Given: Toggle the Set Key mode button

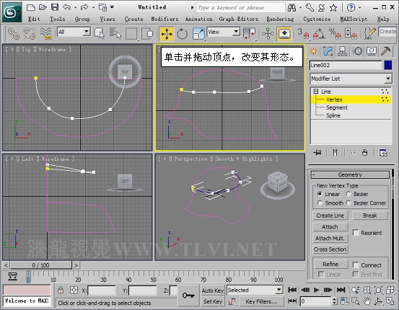Looking at the screenshot, I should coord(212,301).
